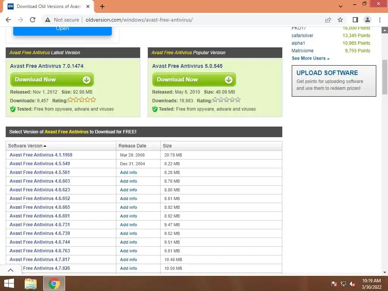Image resolution: width=388 pixels, height=291 pixels.
Task: Open Avast Free Antivirus 4.5.549
Action: pos(39,164)
